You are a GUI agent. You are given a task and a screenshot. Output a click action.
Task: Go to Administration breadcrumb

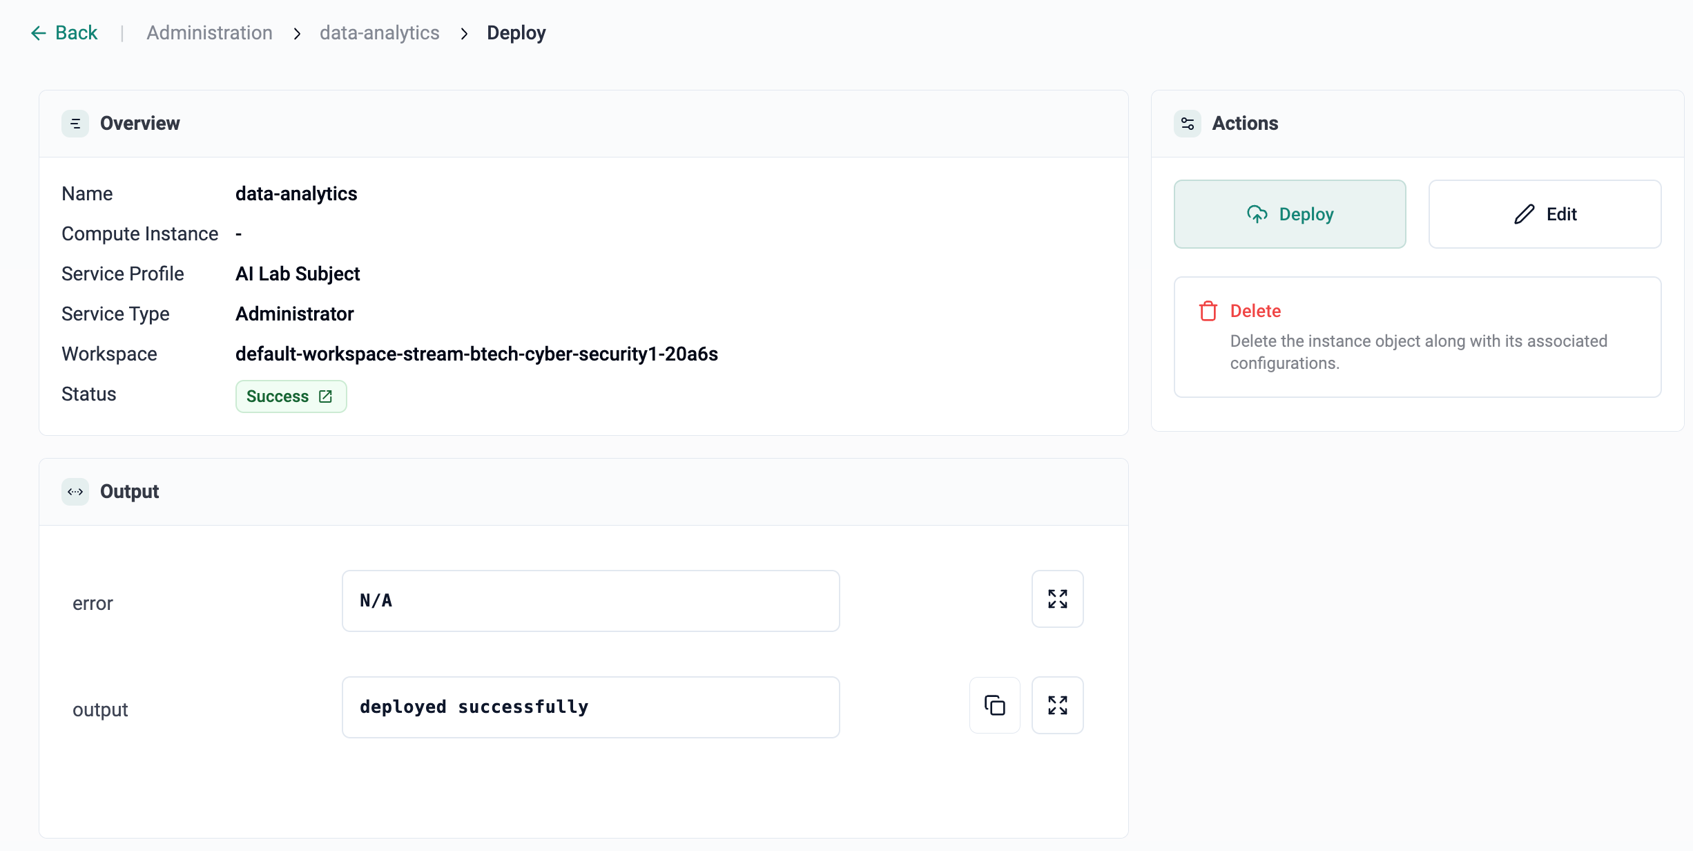coord(209,33)
